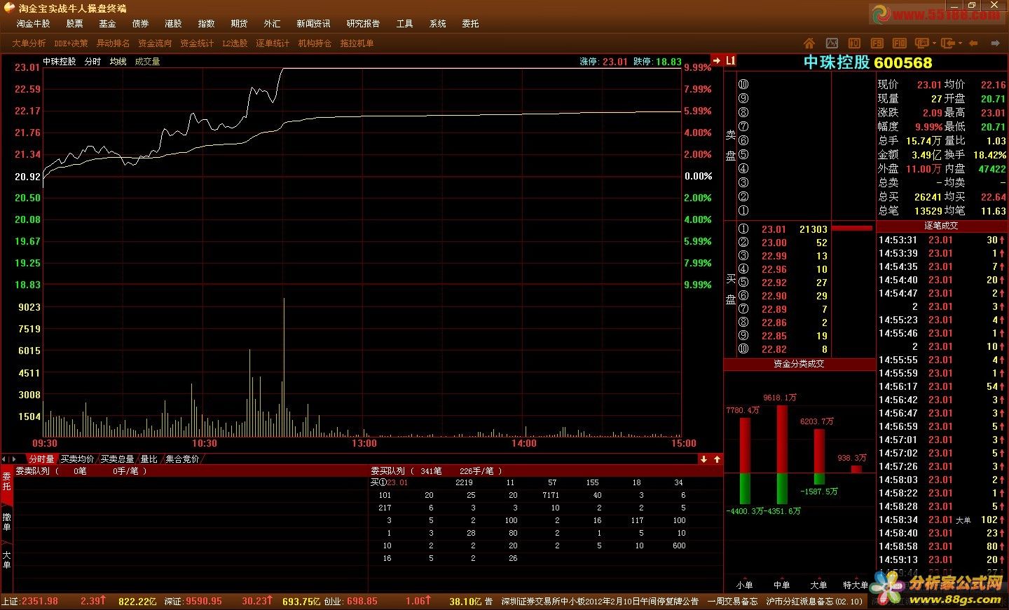The image size is (1009, 610).
Task: Open dropdown arrow beside multi-window icon
Action: 935,43
